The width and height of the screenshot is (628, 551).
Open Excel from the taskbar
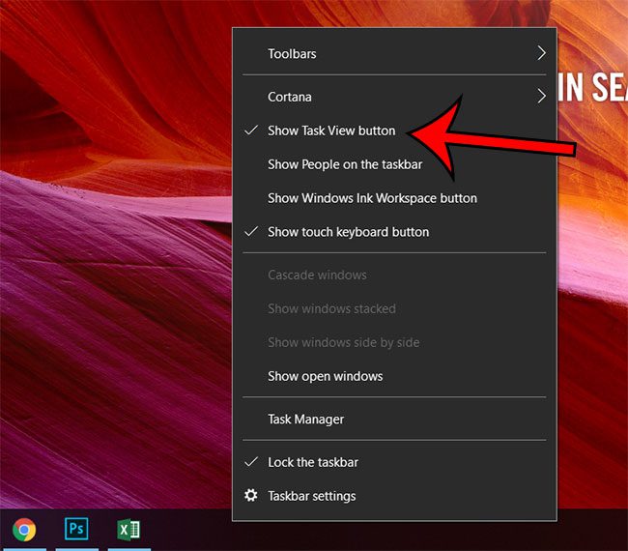[128, 530]
